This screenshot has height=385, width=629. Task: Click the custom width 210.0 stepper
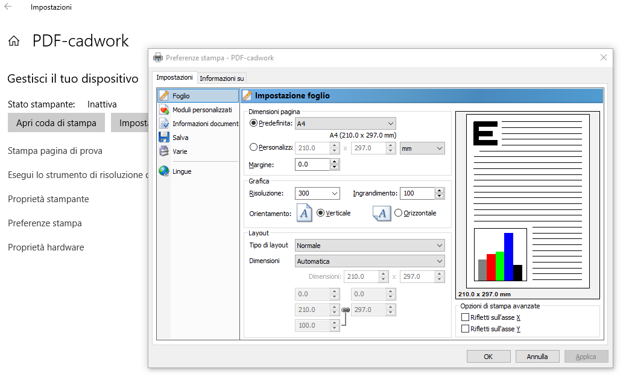tap(335, 148)
